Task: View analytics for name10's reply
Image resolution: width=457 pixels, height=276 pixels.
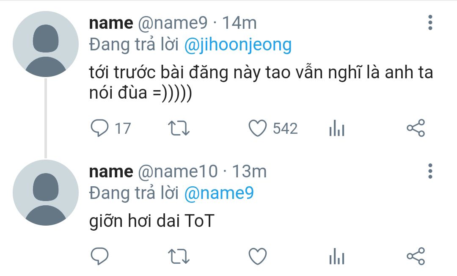Action: pyautogui.click(x=336, y=257)
